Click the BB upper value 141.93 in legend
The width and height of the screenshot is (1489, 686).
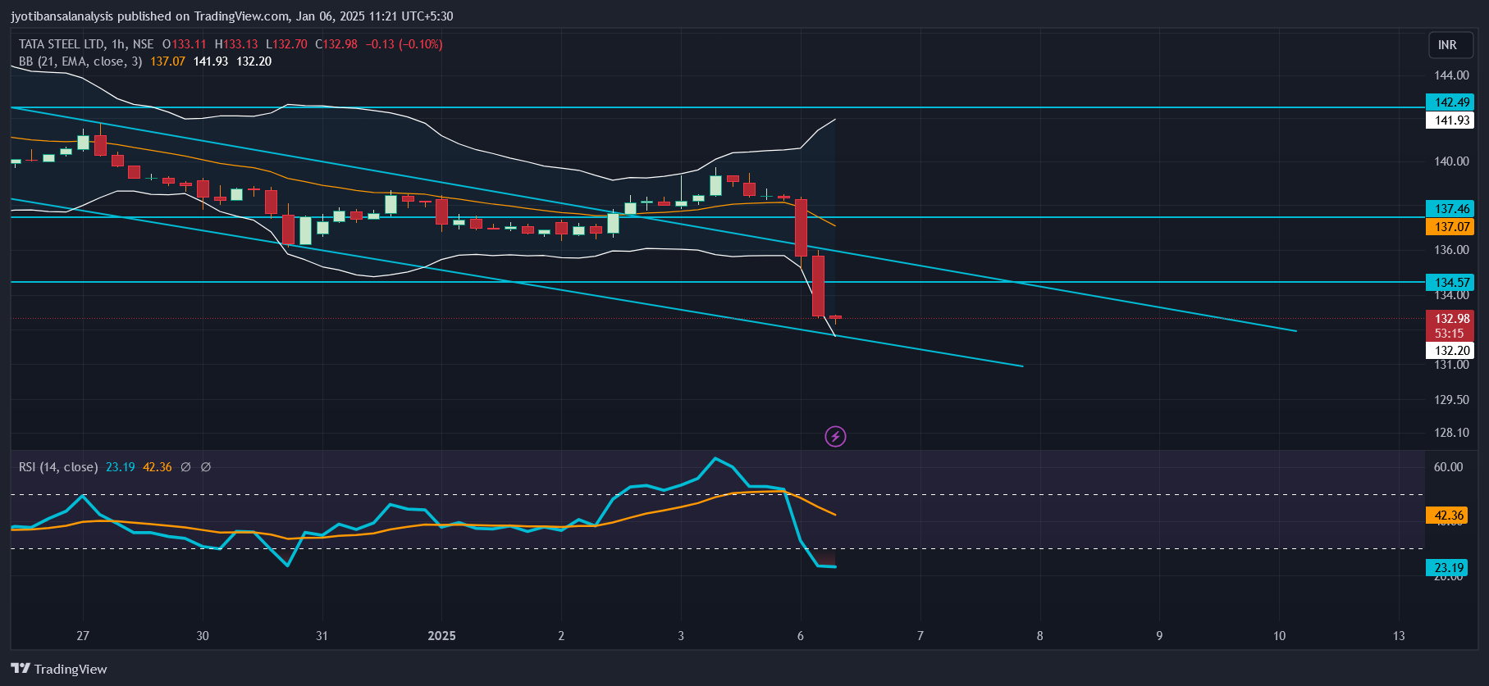click(211, 61)
